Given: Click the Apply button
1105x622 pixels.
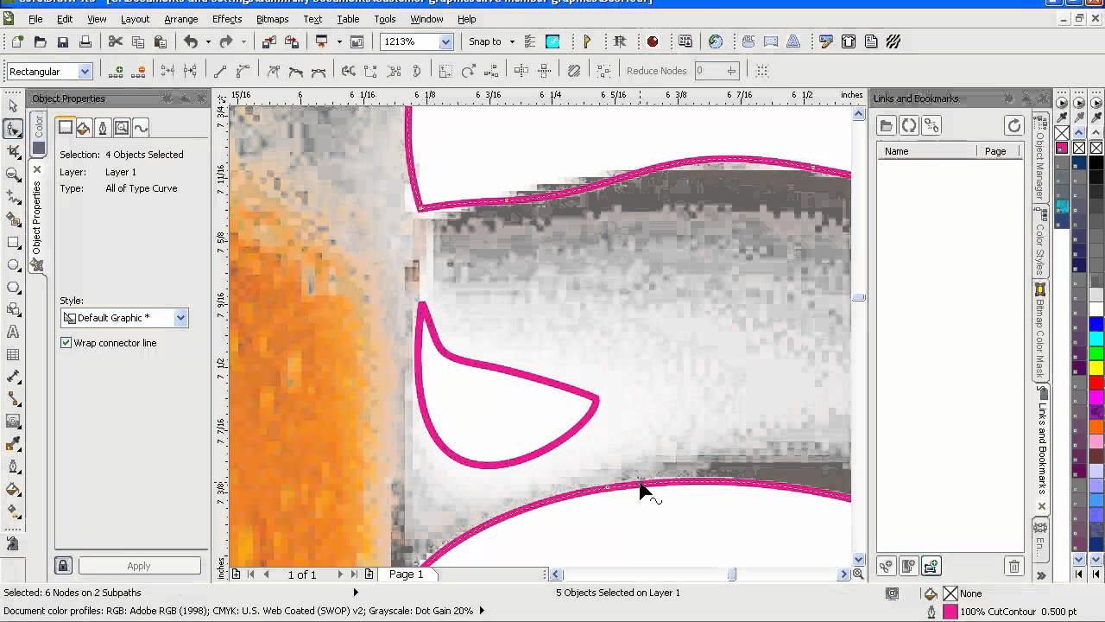Looking at the screenshot, I should point(139,566).
